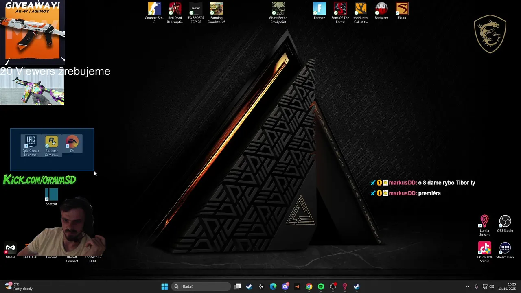This screenshot has height=293, width=521.
Task: Click the FACEIT orange icon in the taskbar
Action: [x=297, y=286]
